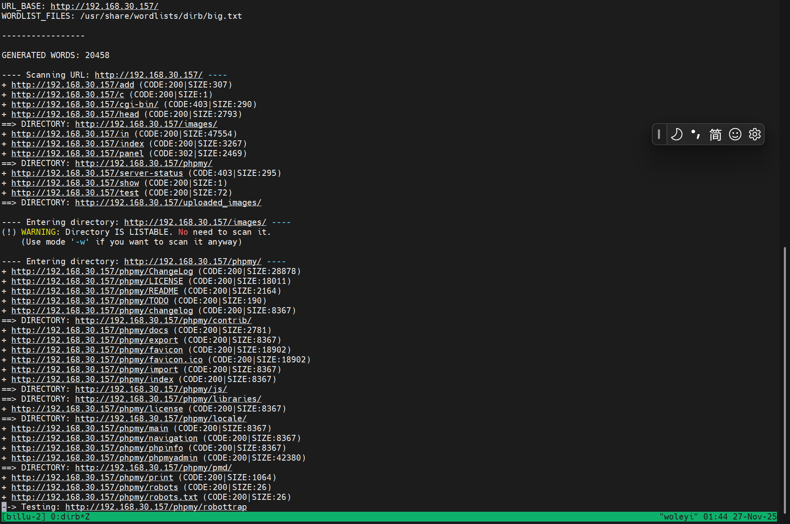Open the URL_BASE http://192.168.30.157/ link

coord(104,6)
